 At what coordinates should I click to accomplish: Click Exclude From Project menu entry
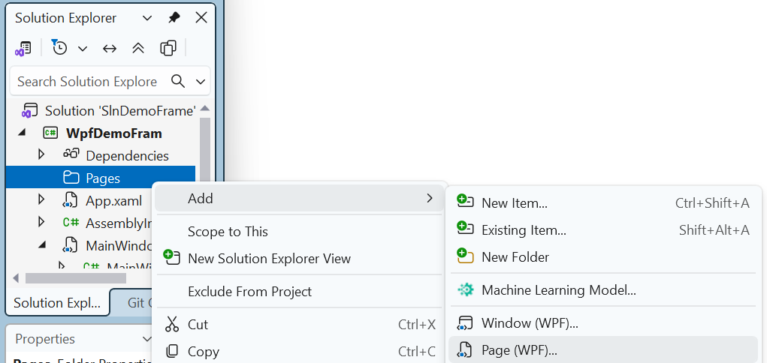[x=249, y=291]
